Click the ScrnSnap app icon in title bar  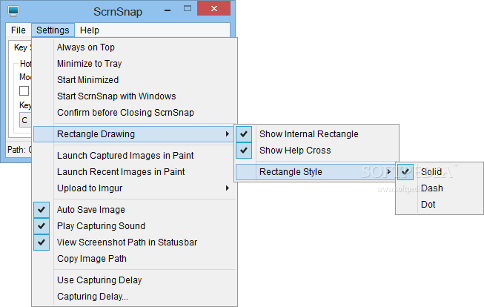click(x=13, y=10)
